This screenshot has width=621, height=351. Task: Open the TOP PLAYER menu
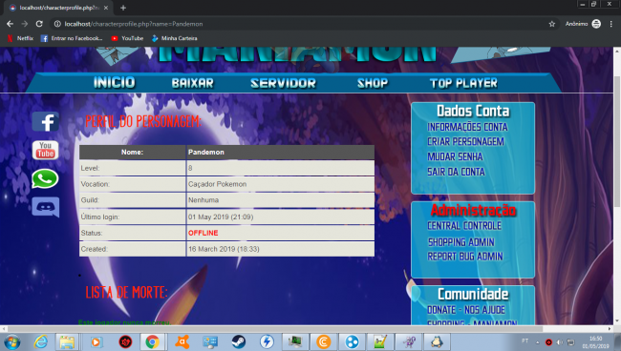click(463, 83)
